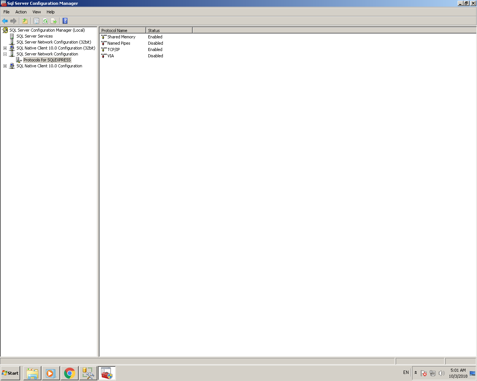Click the Forward arrow toolbar icon
Image resolution: width=477 pixels, height=381 pixels.
click(13, 21)
